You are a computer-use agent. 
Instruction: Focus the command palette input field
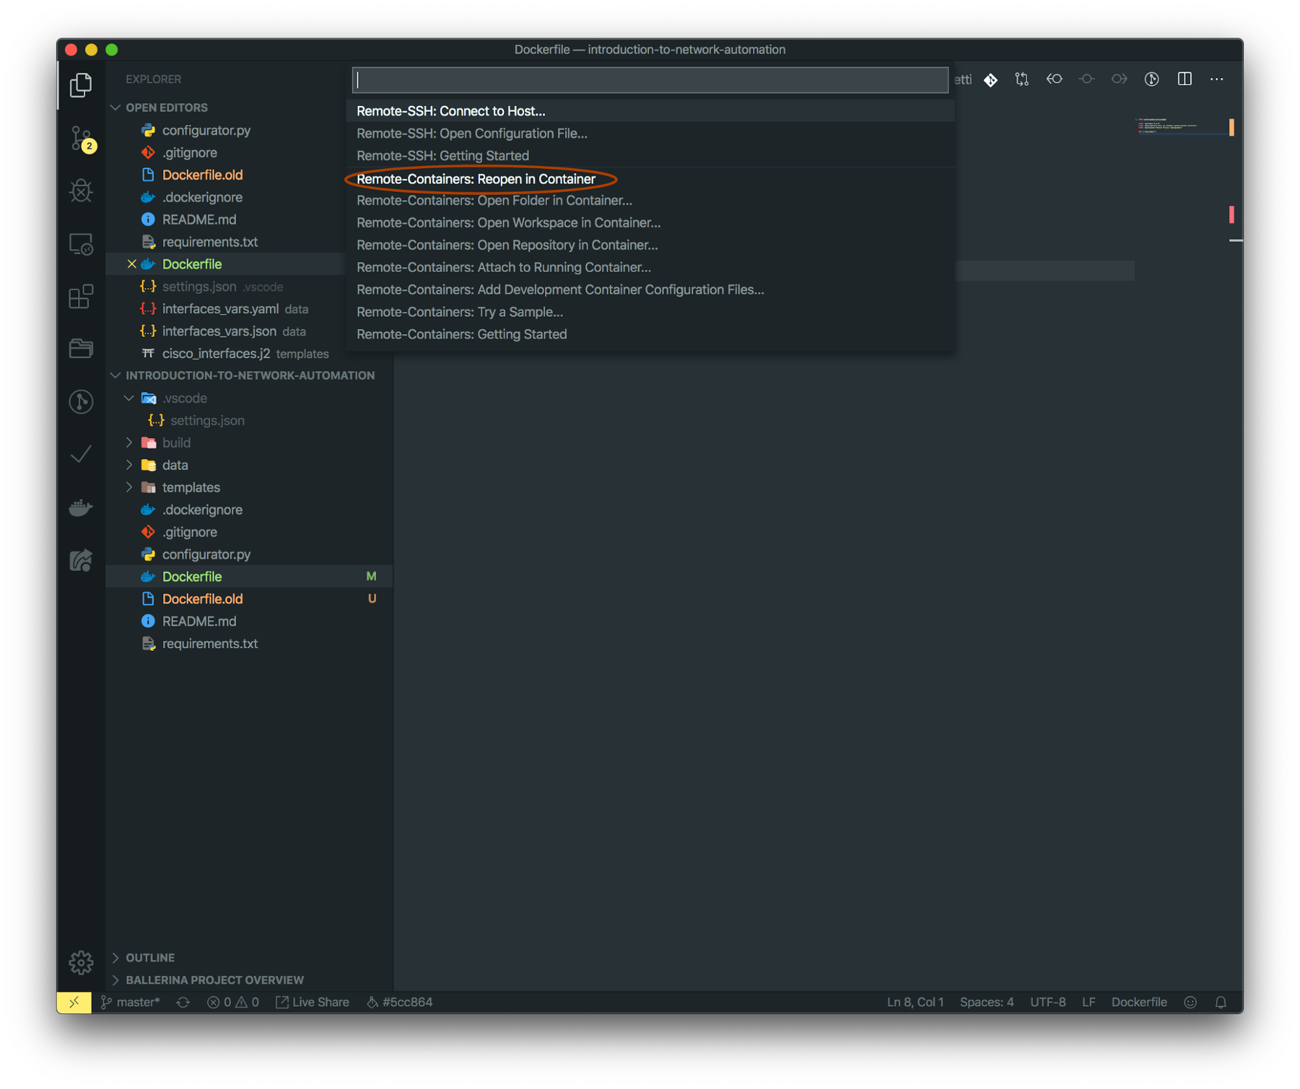(x=650, y=80)
